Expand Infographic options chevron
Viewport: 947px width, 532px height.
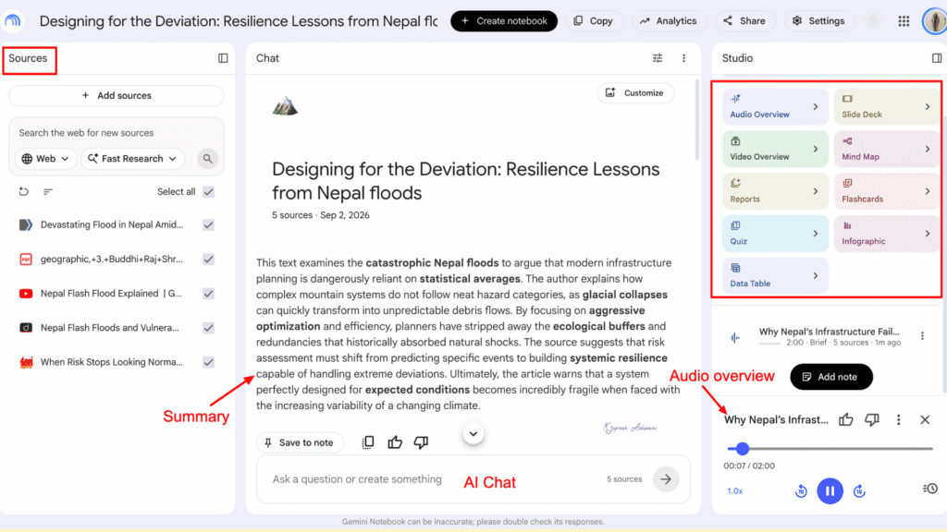click(928, 234)
